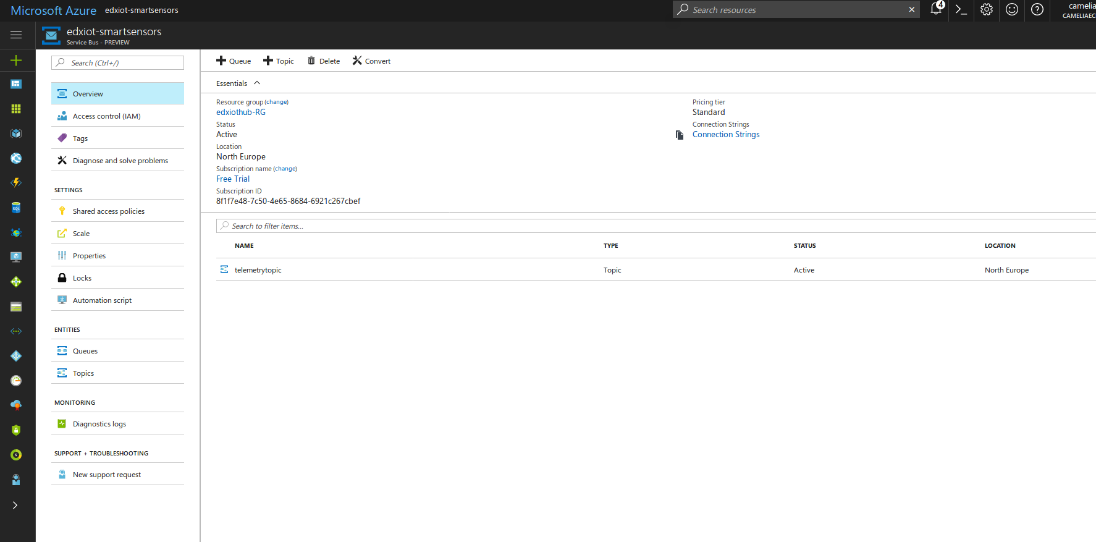Open SQL databases icon in sidebar
This screenshot has width=1096, height=542.
tap(16, 208)
